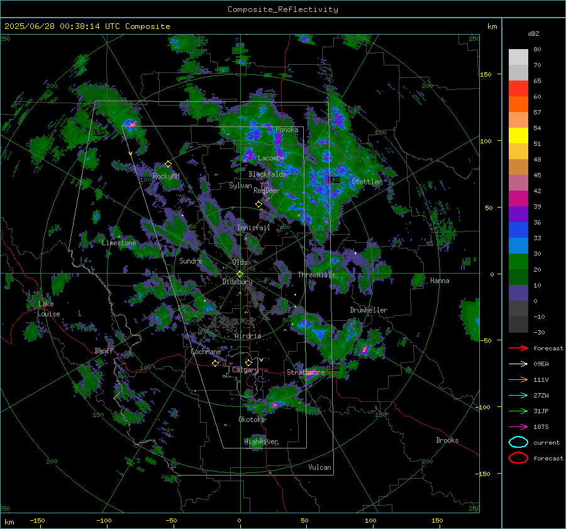566x529 pixels.
Task: Click the yellow diamond marker above Calgary label
Action: (x=248, y=362)
